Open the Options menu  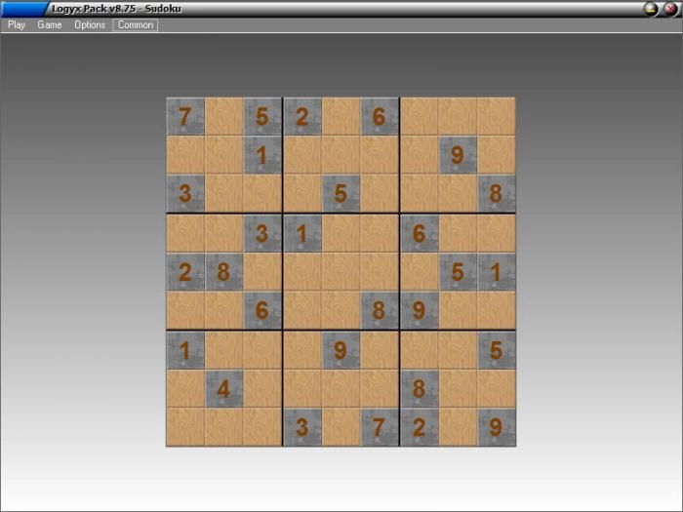coord(90,24)
